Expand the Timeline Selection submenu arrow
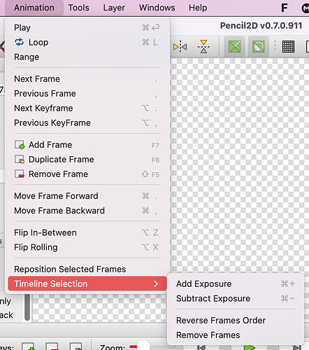The image size is (309, 350). coord(156,283)
